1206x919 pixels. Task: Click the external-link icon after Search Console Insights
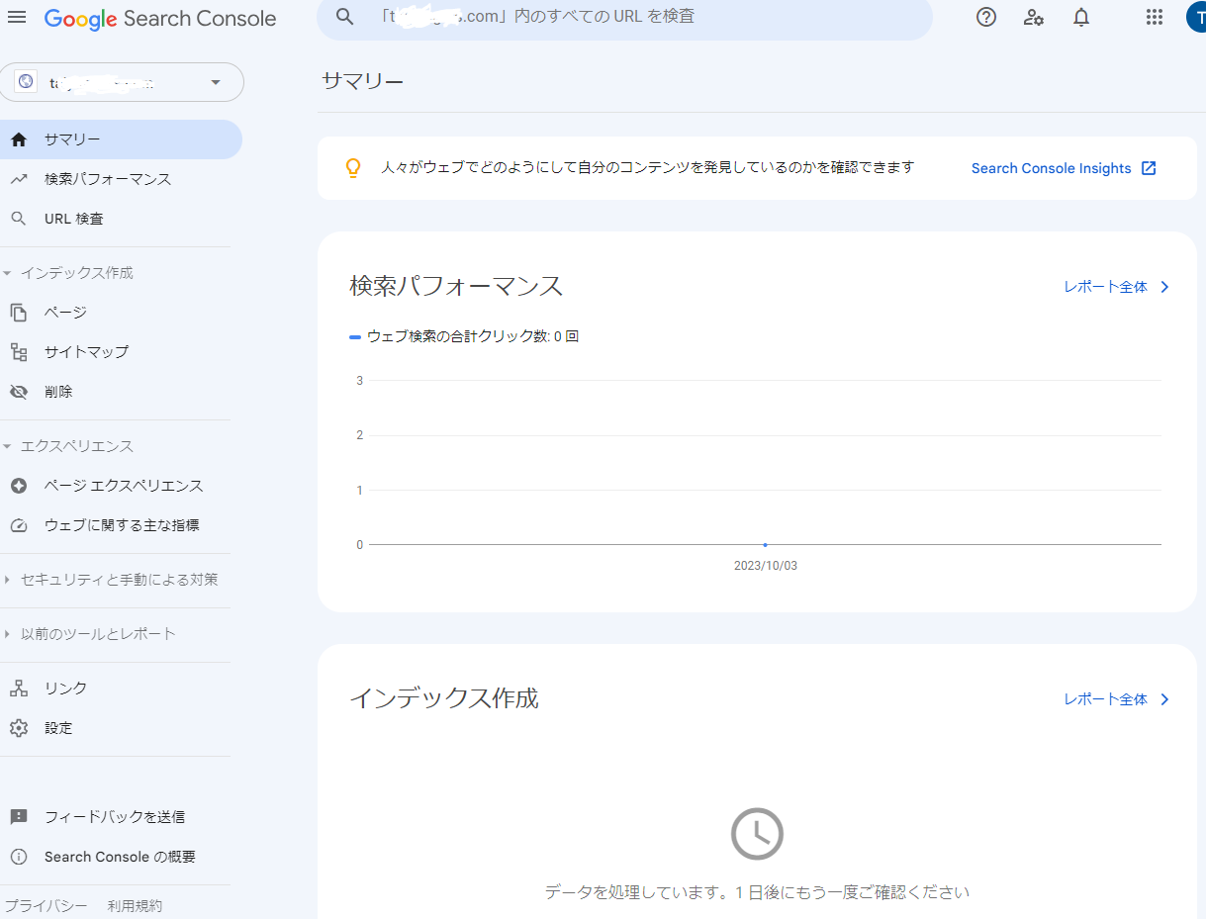[1149, 168]
